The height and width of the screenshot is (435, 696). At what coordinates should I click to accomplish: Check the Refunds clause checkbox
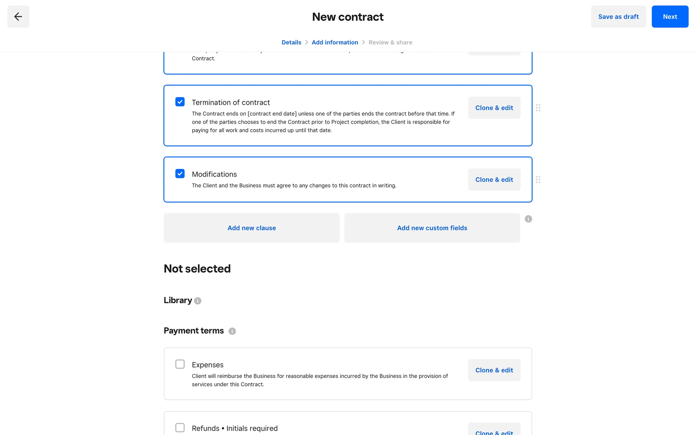point(180,427)
